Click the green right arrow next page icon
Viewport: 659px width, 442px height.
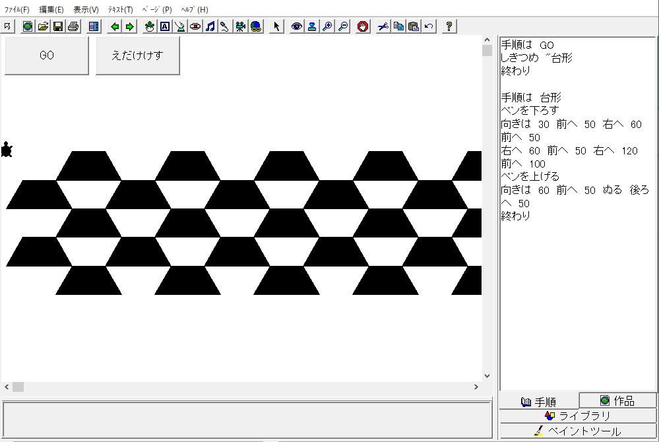[130, 26]
